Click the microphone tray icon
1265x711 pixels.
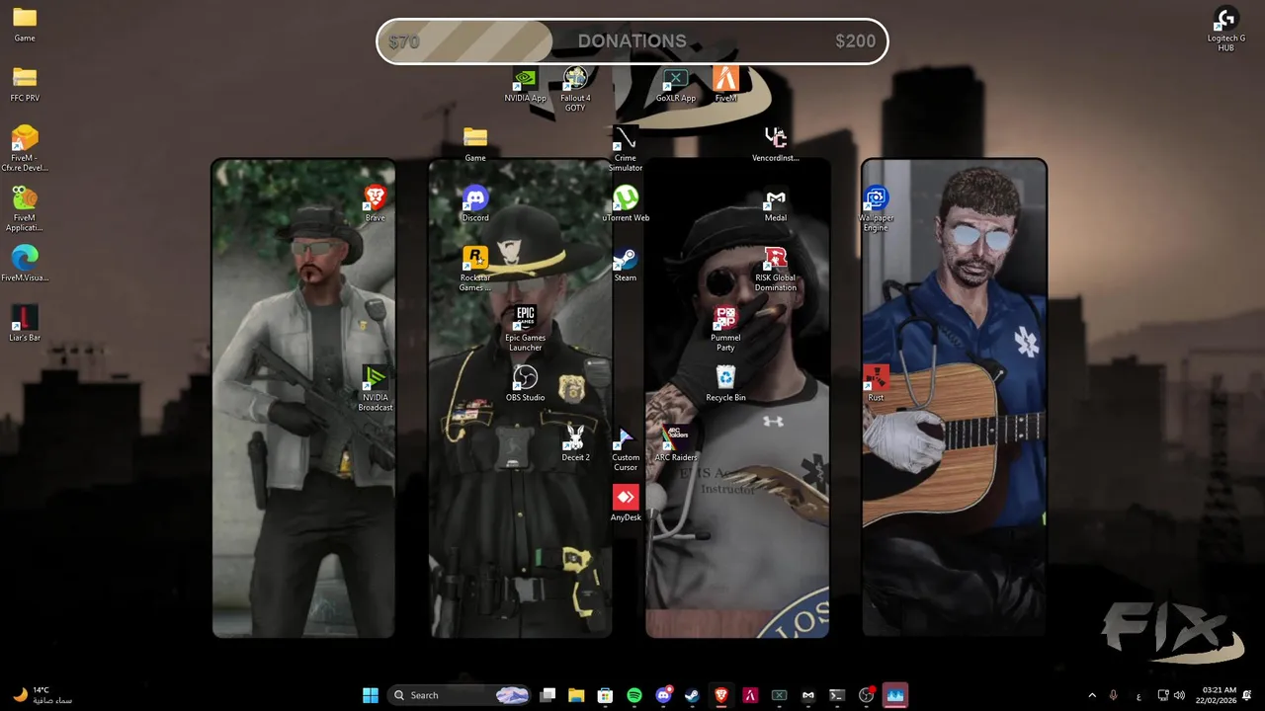click(1114, 695)
